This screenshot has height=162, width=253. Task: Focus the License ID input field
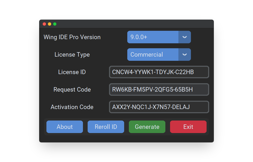click(x=159, y=72)
